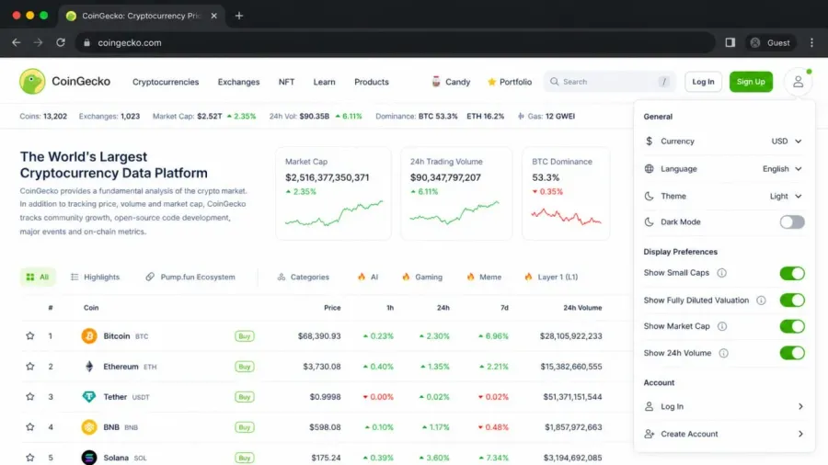Favorite Bitcoin with the star icon
The image size is (828, 465).
point(30,335)
